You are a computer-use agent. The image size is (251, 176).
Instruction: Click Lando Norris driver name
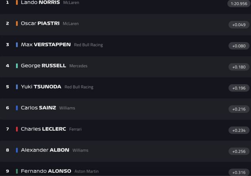[x=40, y=2]
